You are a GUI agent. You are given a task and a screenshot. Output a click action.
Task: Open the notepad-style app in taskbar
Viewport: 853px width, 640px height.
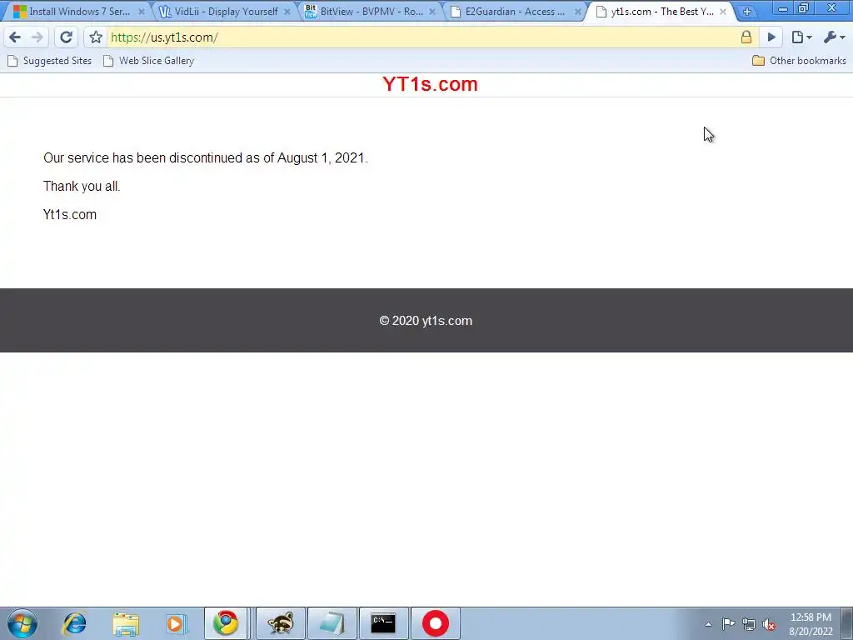[x=332, y=623]
